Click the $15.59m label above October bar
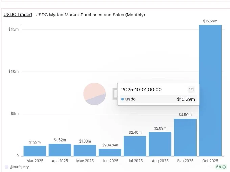 pyautogui.click(x=210, y=21)
